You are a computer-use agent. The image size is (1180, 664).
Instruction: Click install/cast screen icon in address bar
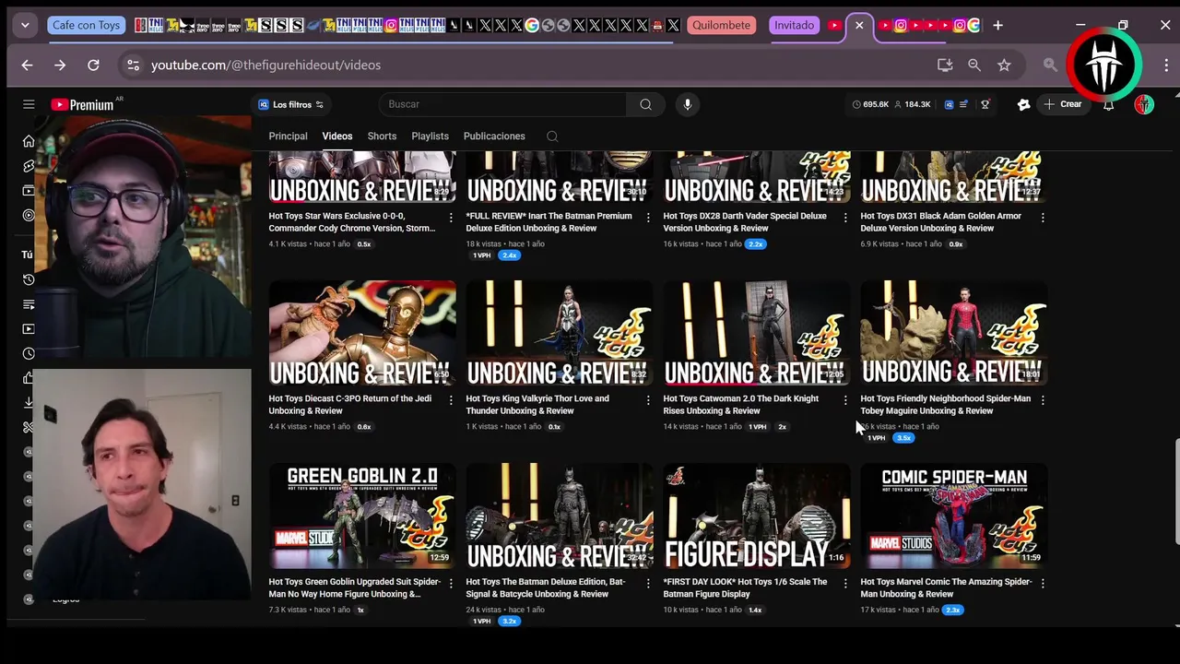(x=945, y=65)
